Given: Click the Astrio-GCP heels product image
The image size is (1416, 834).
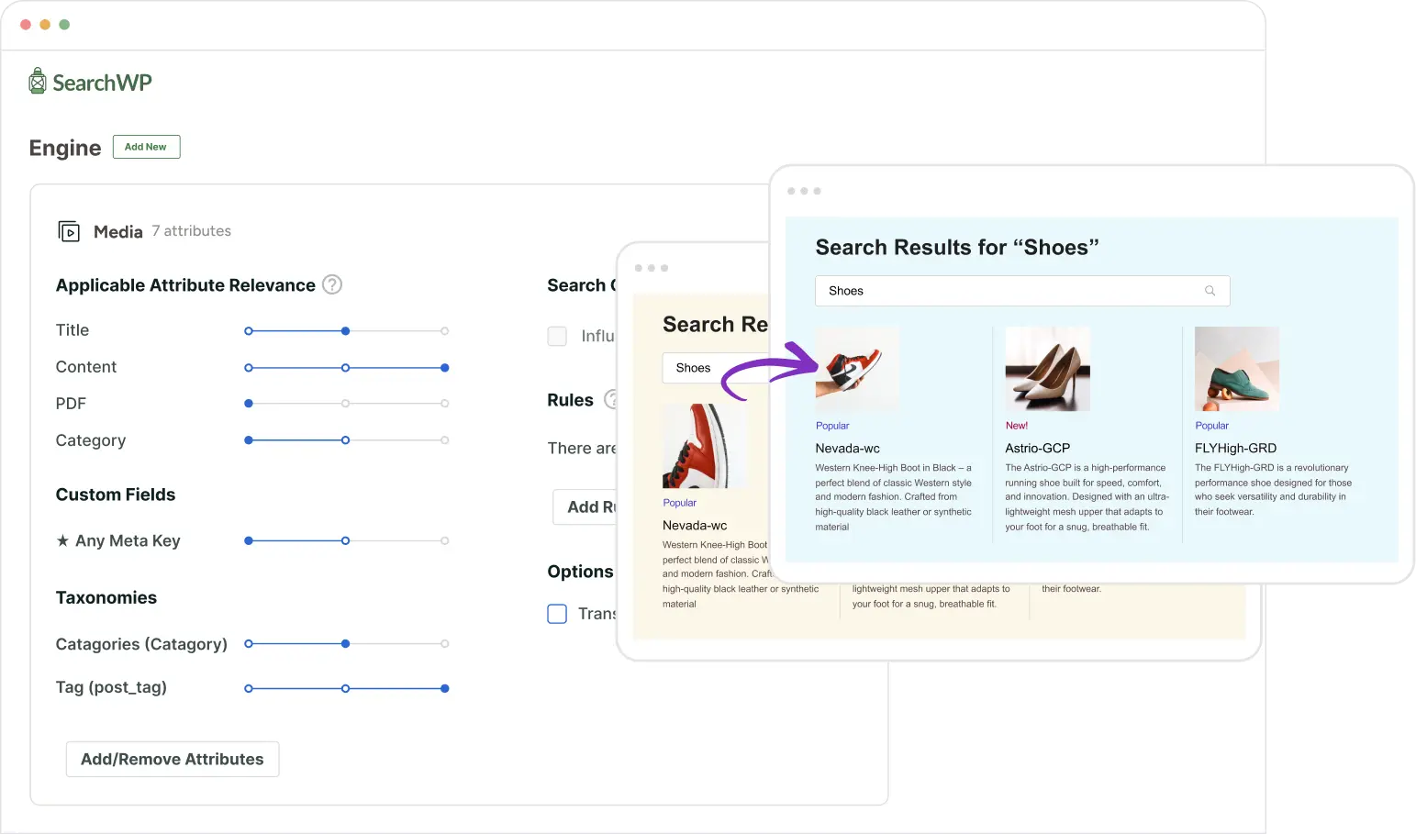Looking at the screenshot, I should pyautogui.click(x=1047, y=368).
